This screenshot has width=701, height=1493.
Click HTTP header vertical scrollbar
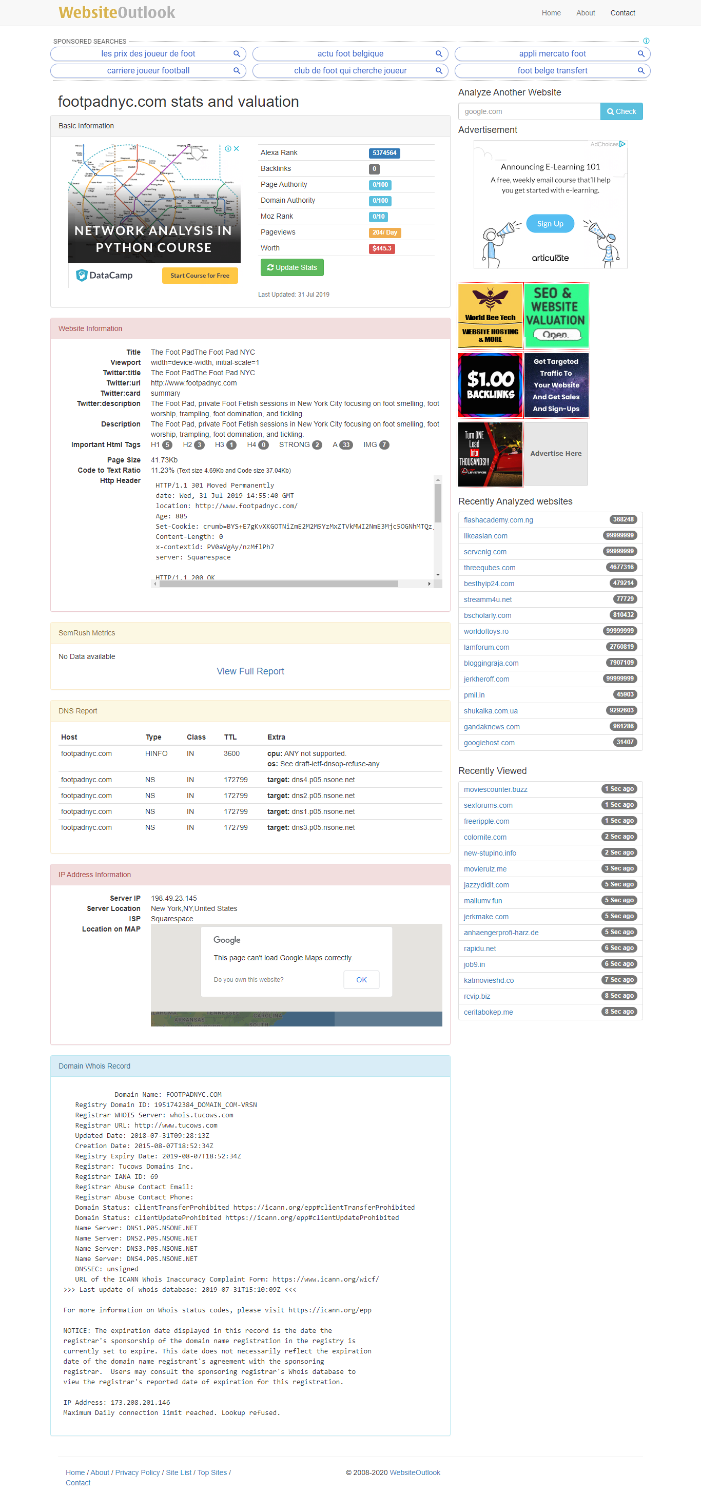[438, 502]
